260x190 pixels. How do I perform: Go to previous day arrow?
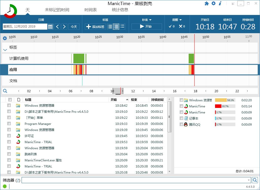(58, 27)
